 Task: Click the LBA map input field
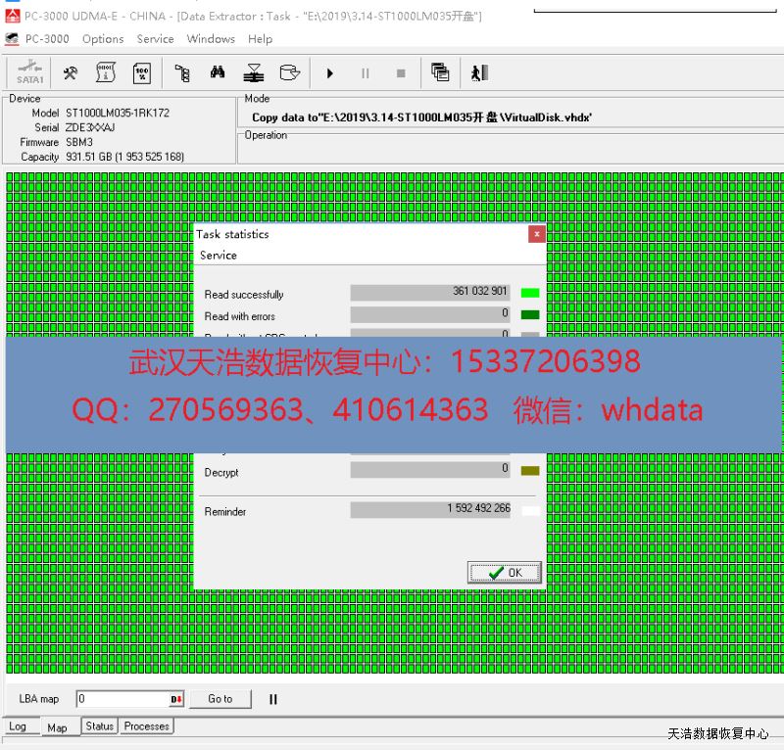click(x=122, y=699)
